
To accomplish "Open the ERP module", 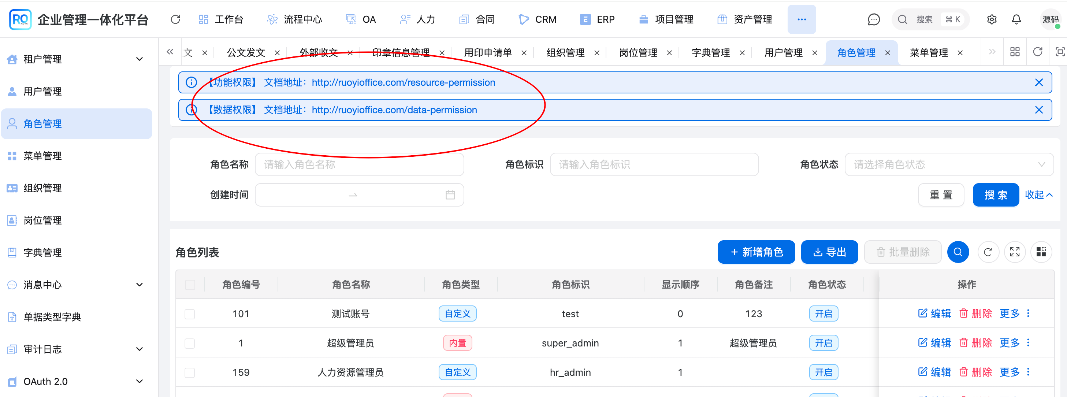I will point(597,19).
